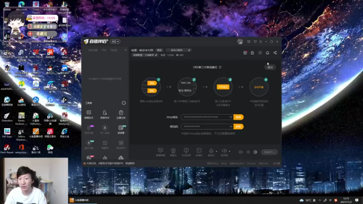363x204 pixels.
Task: Open the hamburger menu in the title bar
Action: point(260,42)
